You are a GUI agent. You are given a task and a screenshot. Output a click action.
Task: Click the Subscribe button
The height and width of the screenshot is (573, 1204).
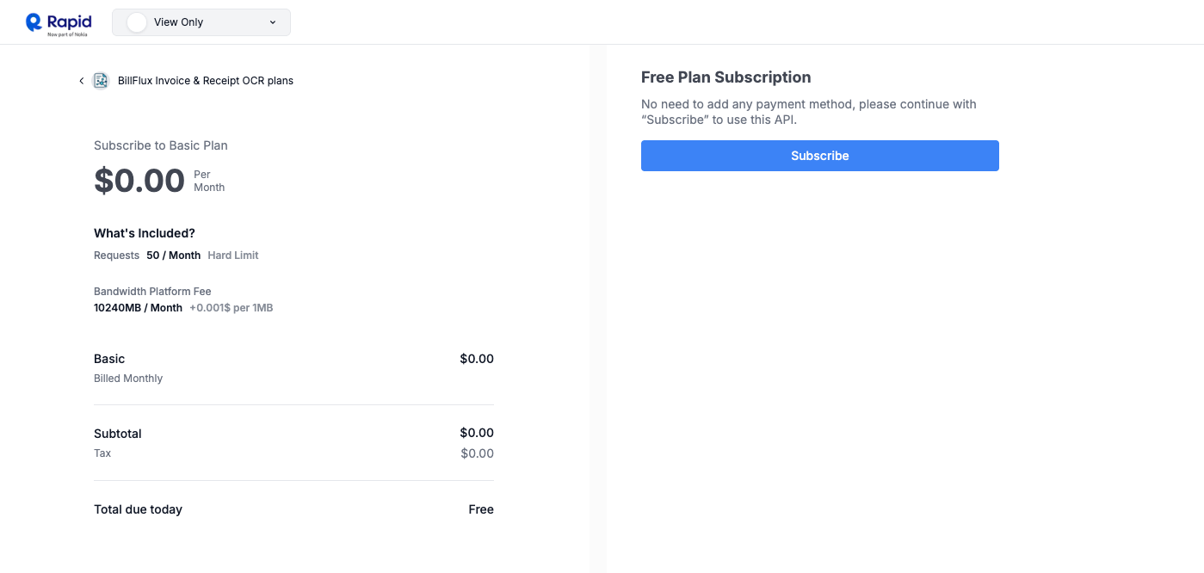pos(819,156)
